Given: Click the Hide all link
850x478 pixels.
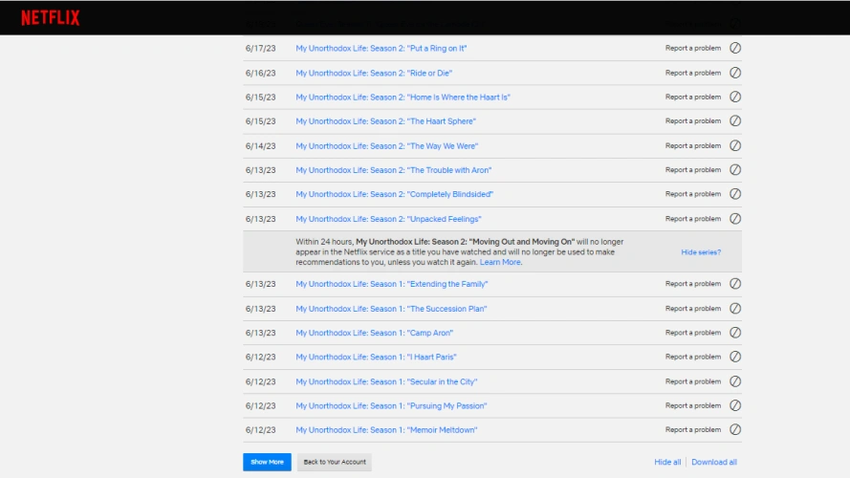Looking at the screenshot, I should (667, 462).
